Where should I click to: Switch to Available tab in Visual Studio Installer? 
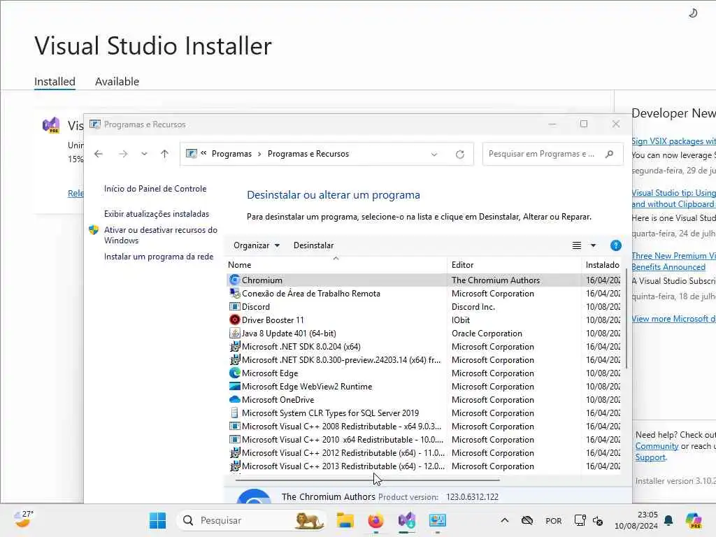click(117, 82)
